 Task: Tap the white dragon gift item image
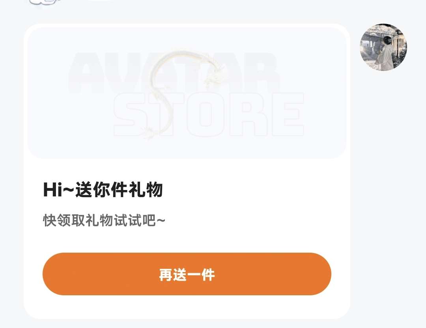181,94
